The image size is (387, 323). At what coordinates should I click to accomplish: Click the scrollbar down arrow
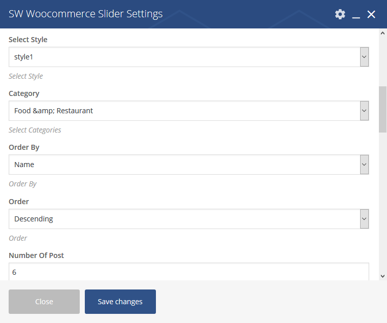tap(382, 276)
